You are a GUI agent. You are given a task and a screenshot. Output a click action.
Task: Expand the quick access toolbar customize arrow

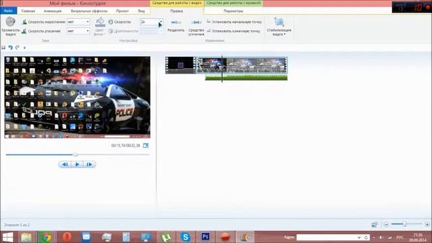(x=24, y=48)
